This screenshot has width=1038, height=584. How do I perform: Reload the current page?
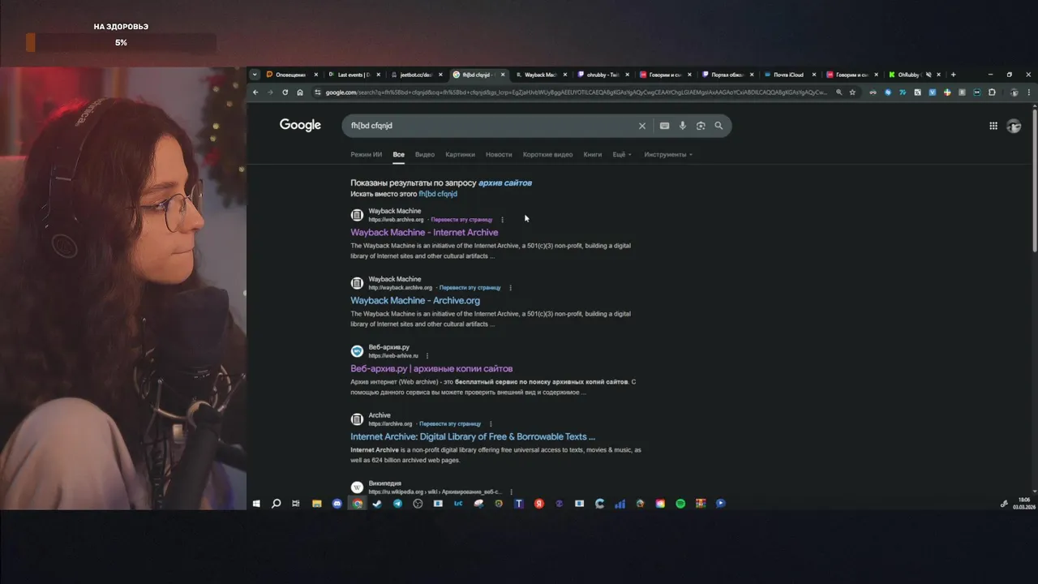[x=285, y=92]
